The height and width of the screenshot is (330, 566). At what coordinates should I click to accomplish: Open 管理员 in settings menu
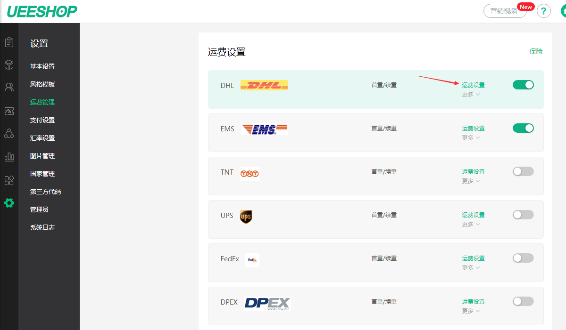tap(39, 209)
